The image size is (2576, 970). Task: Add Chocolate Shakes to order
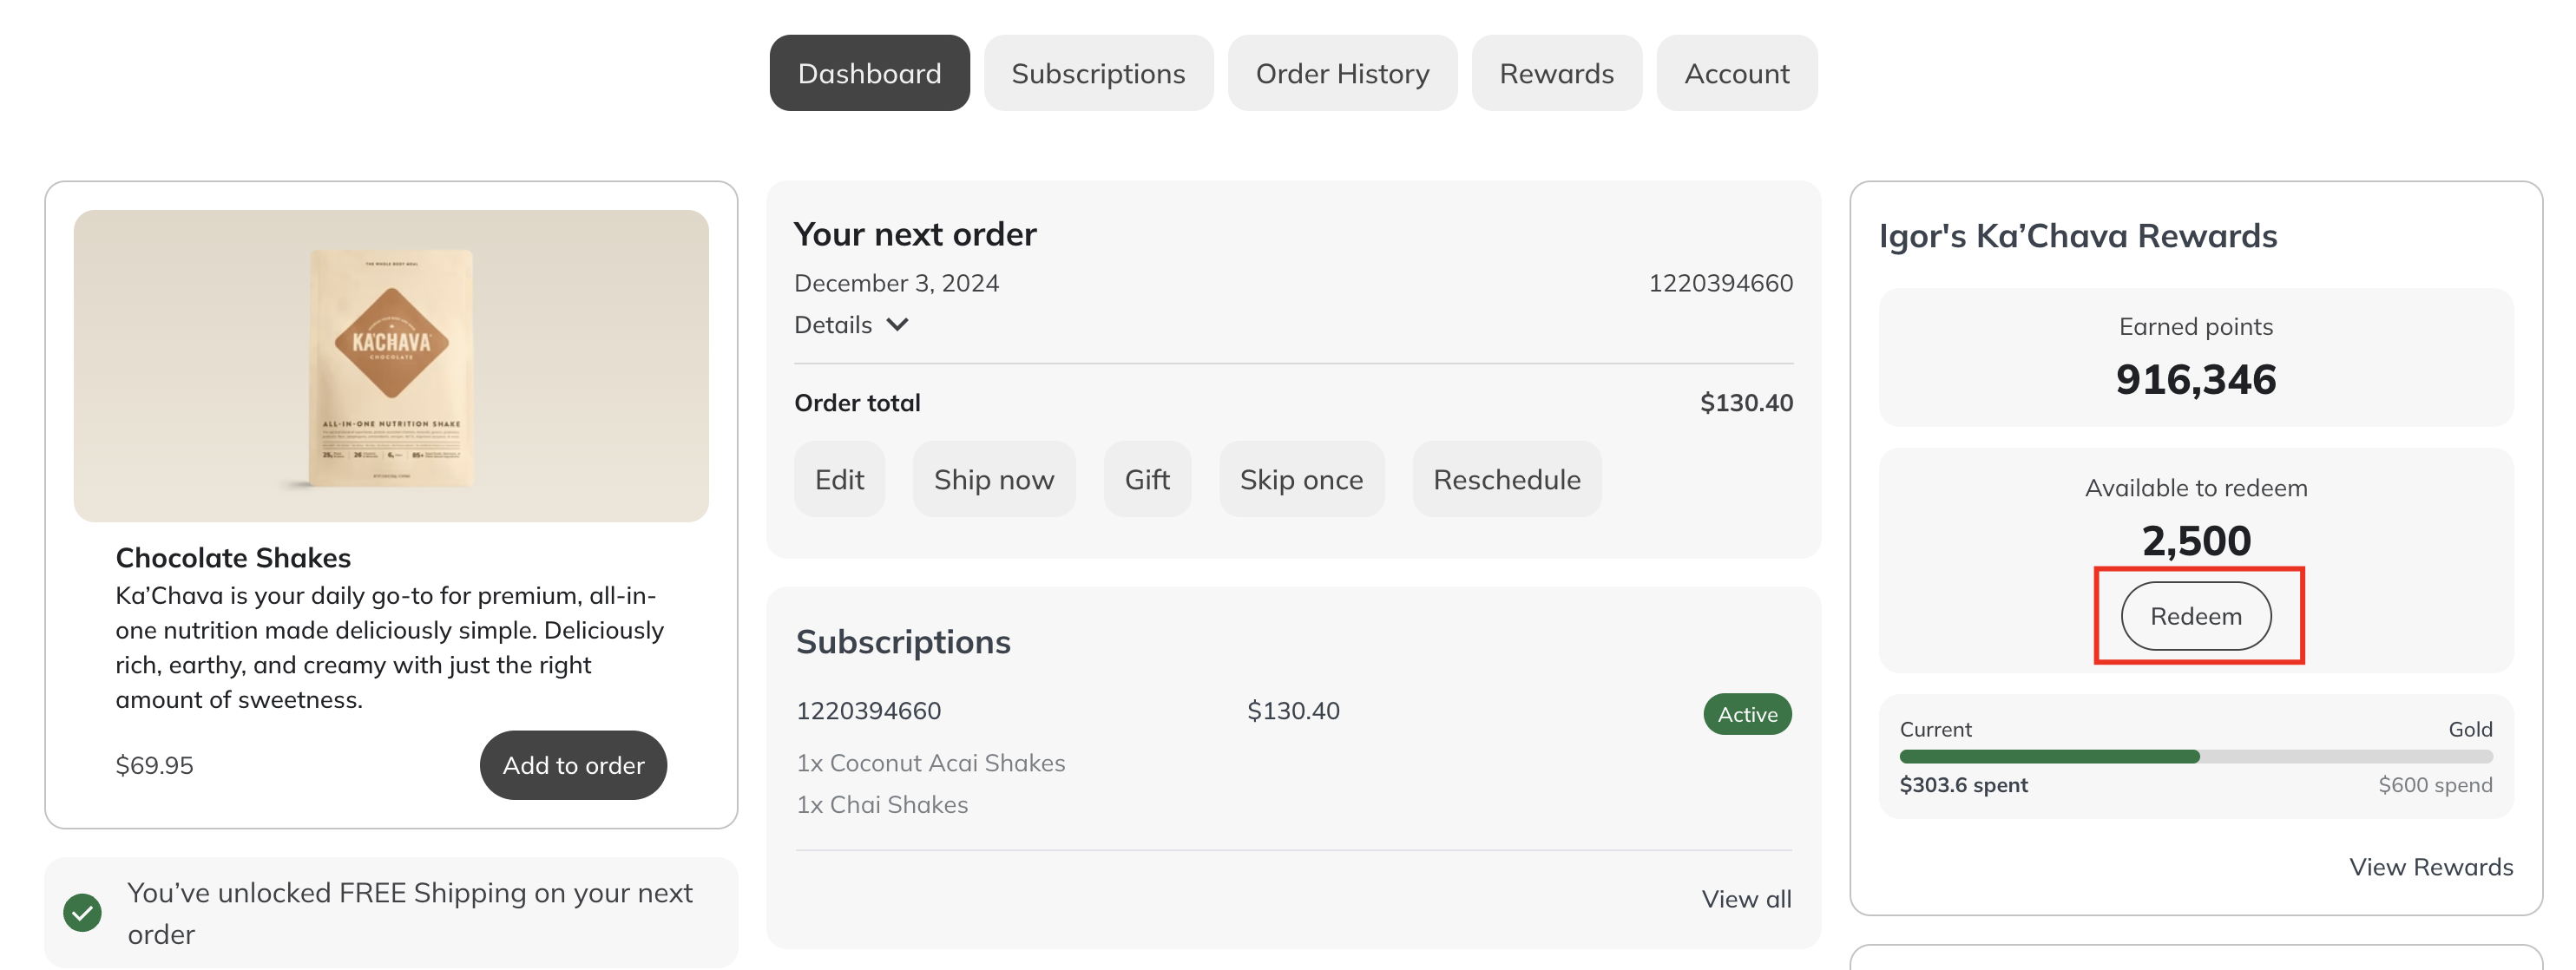pos(573,765)
